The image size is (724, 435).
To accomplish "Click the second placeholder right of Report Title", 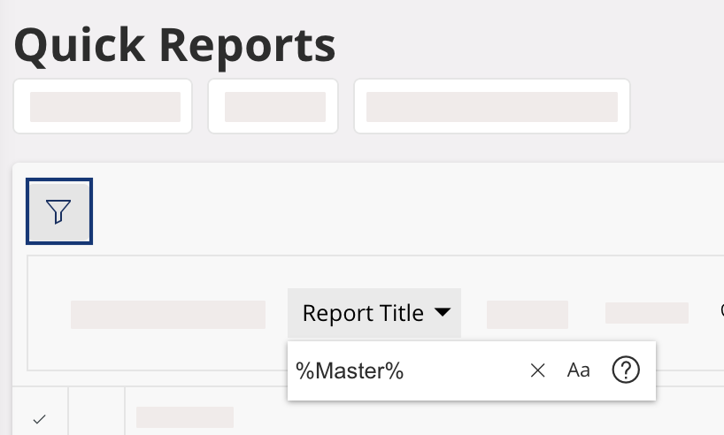I will point(647,313).
